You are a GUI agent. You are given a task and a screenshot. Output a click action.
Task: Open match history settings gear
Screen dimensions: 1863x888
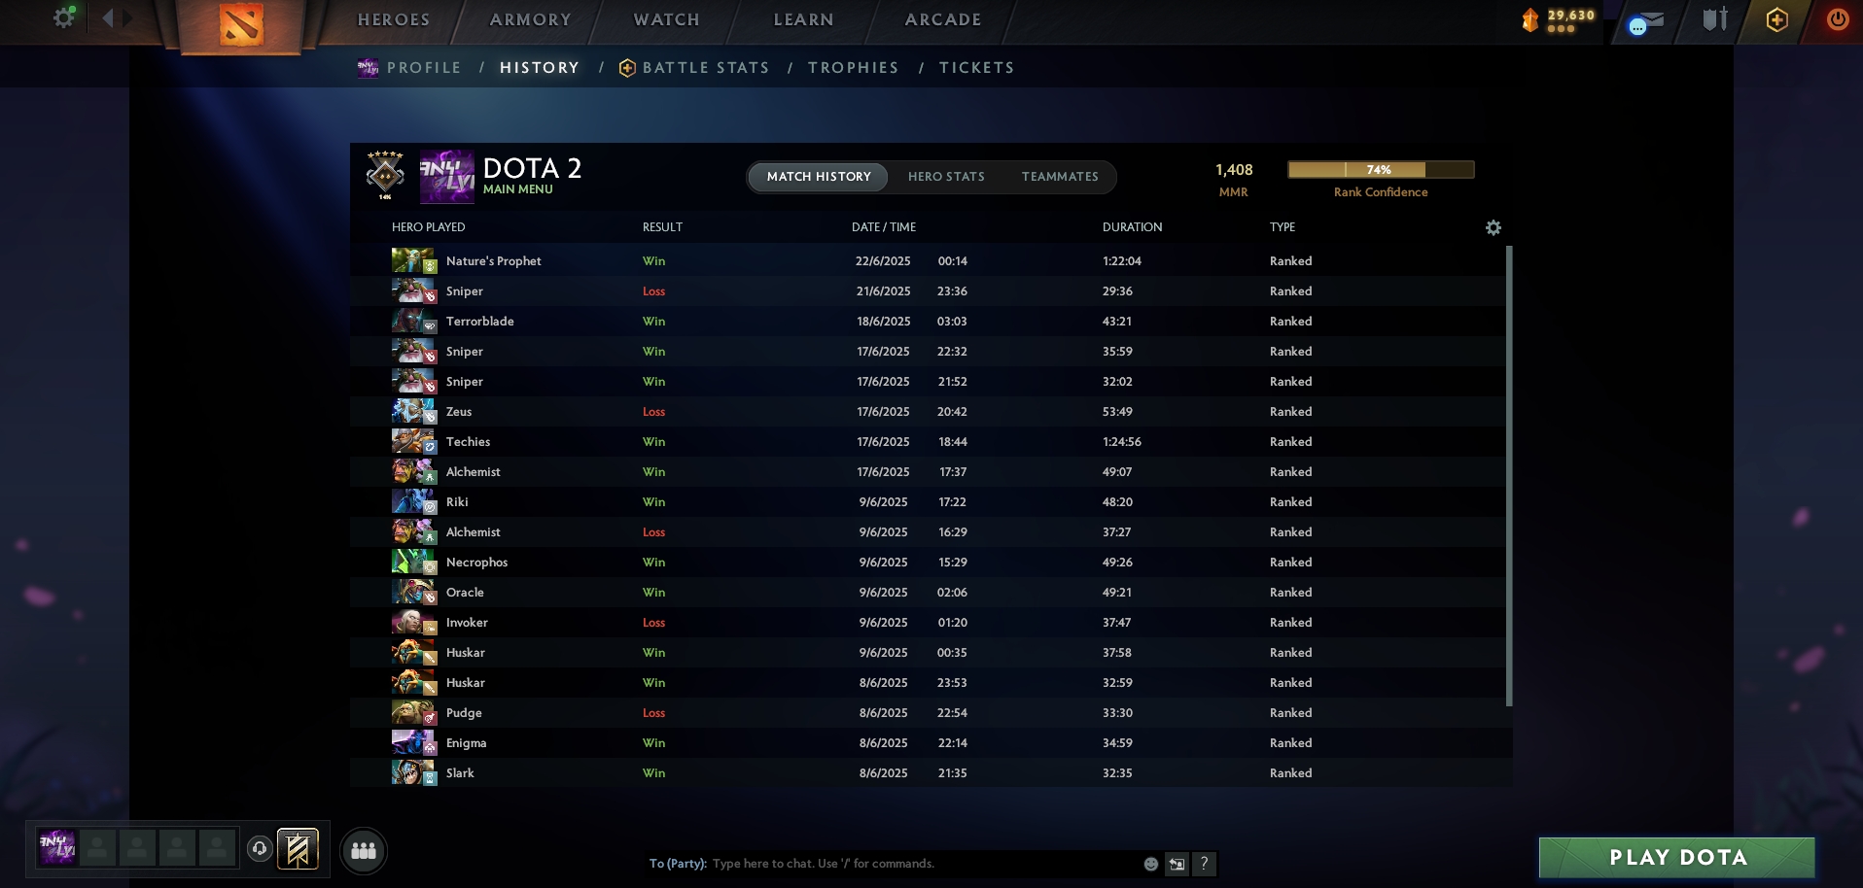point(1494,227)
